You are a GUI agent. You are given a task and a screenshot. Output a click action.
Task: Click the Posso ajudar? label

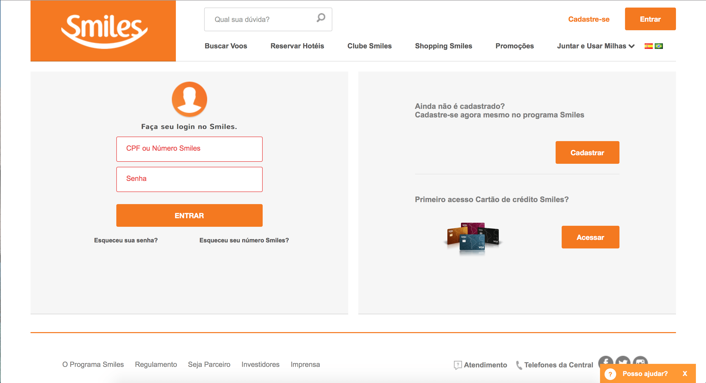[645, 374]
